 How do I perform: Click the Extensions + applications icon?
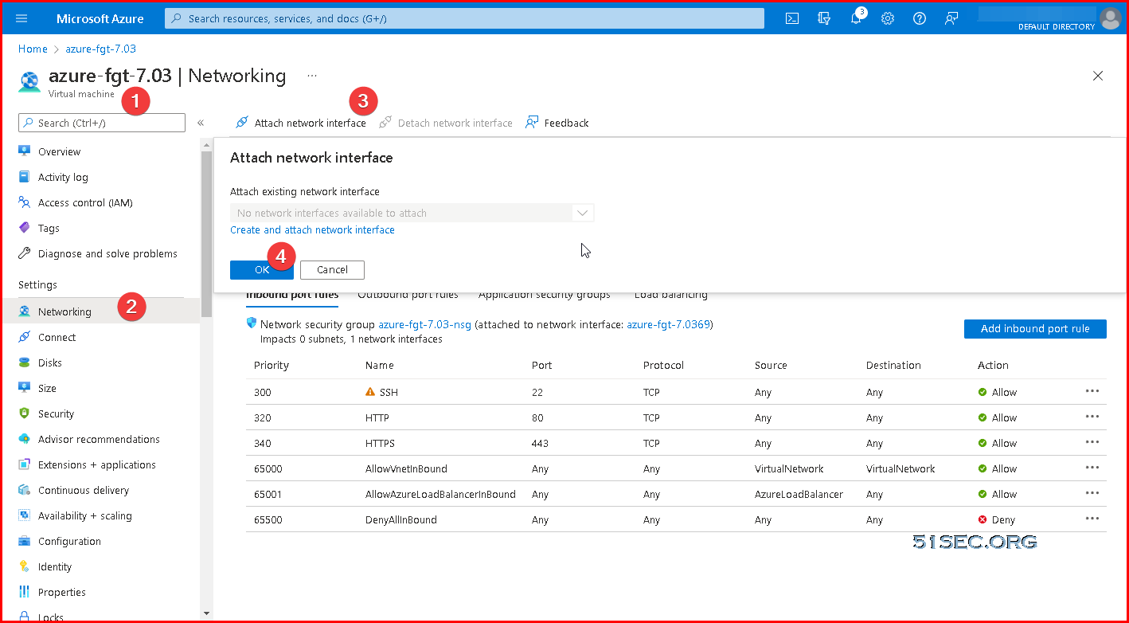[x=24, y=464]
